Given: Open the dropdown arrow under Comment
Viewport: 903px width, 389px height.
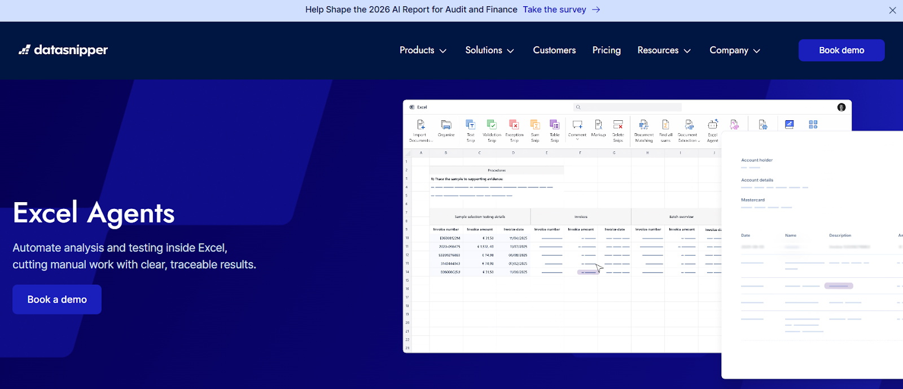Looking at the screenshot, I should click(x=577, y=139).
